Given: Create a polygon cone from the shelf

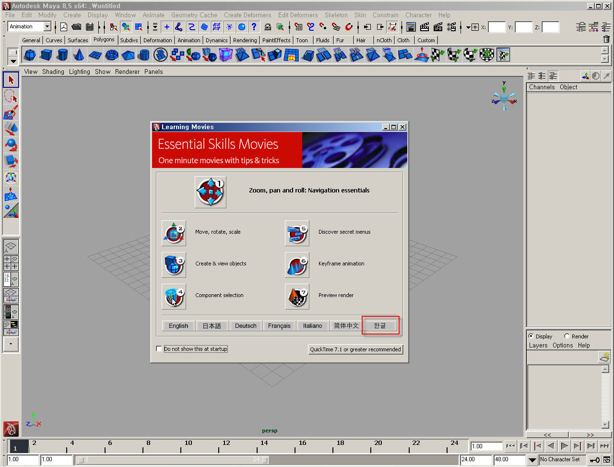Looking at the screenshot, I should tap(79, 55).
